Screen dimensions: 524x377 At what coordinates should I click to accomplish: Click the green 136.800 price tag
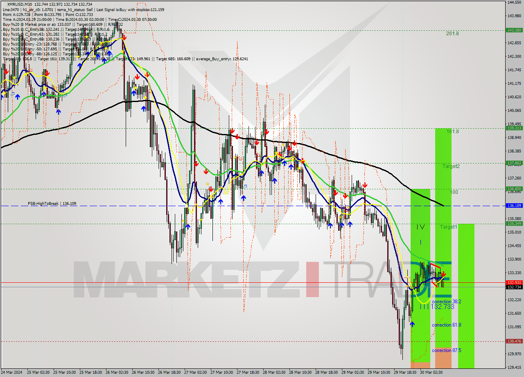[x=514, y=189]
